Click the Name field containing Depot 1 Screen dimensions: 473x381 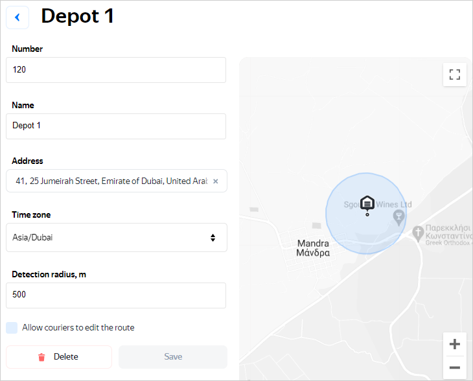click(116, 126)
